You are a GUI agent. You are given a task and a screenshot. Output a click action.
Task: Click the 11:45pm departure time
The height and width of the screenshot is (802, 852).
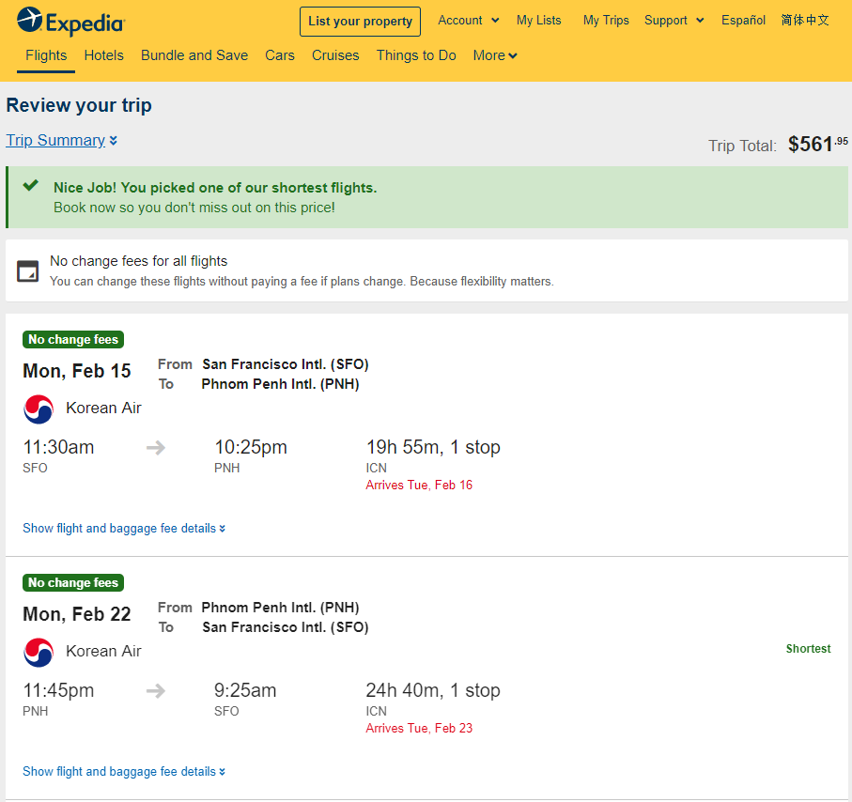coord(58,691)
